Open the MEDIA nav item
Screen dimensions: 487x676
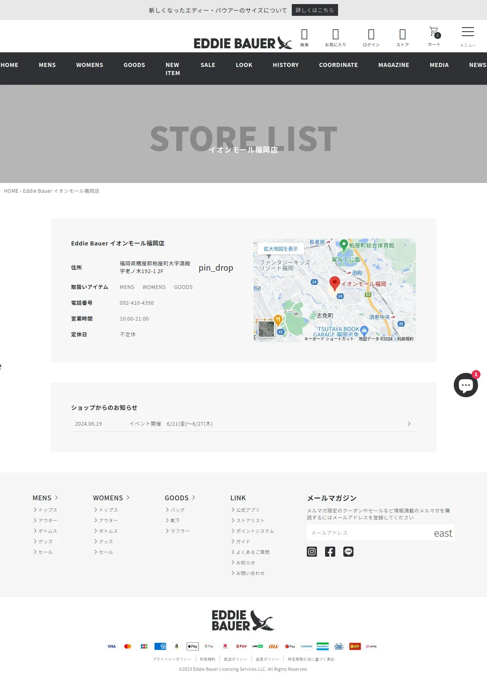439,65
